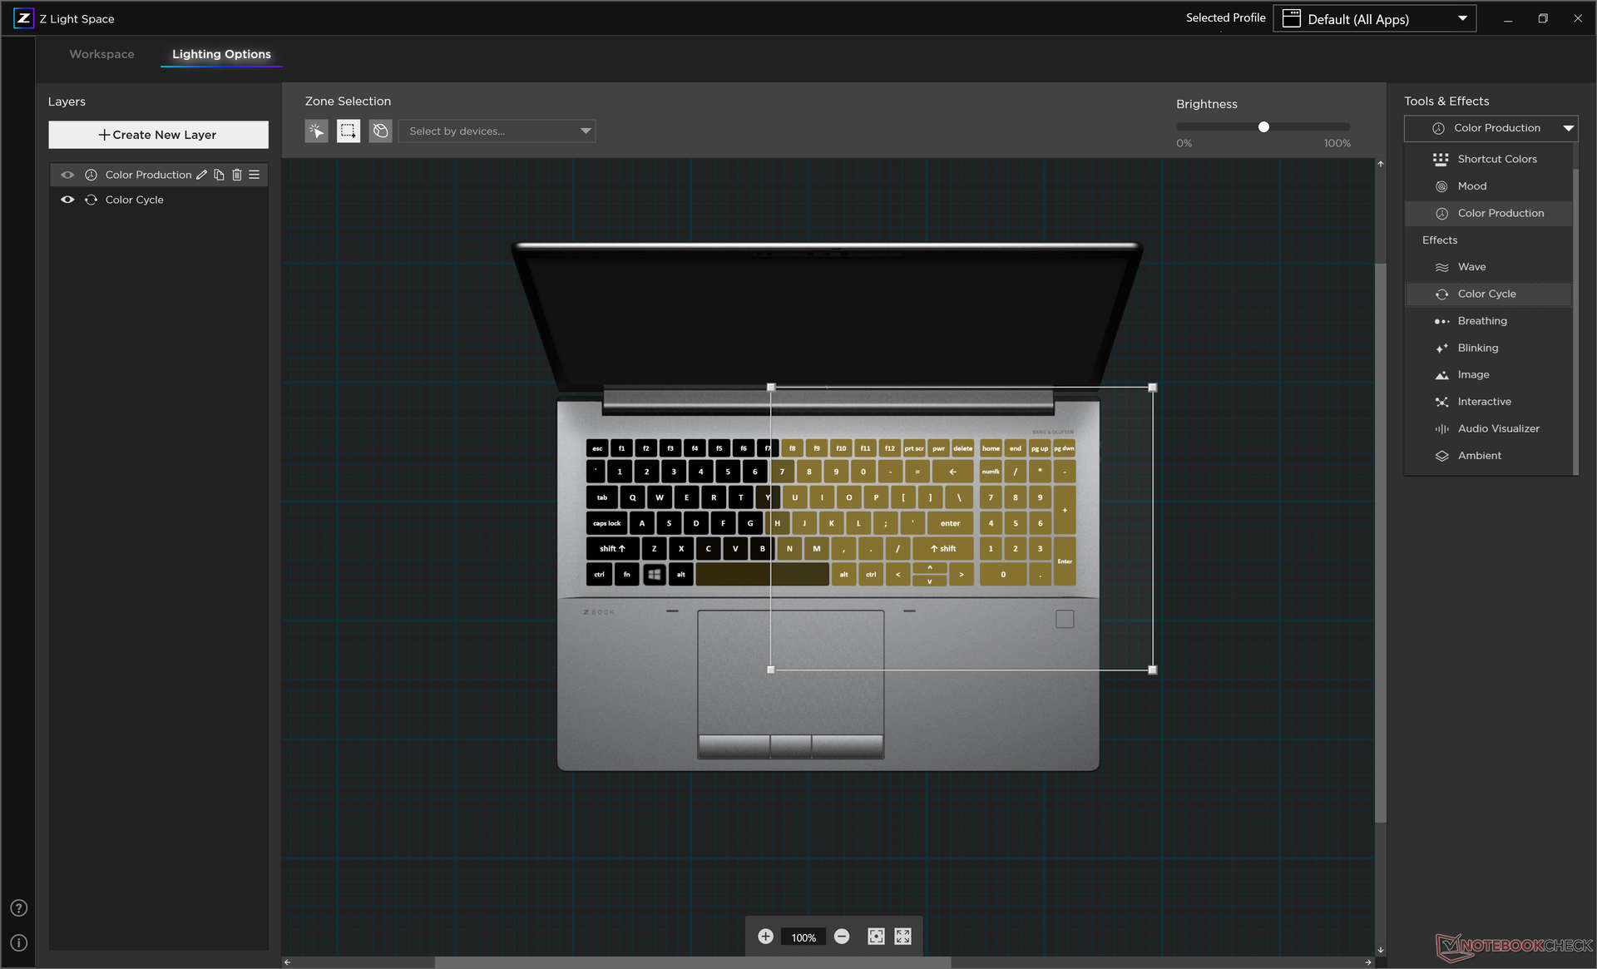The image size is (1597, 969).
Task: Open Color Production layer reorder handle
Action: pyautogui.click(x=255, y=175)
